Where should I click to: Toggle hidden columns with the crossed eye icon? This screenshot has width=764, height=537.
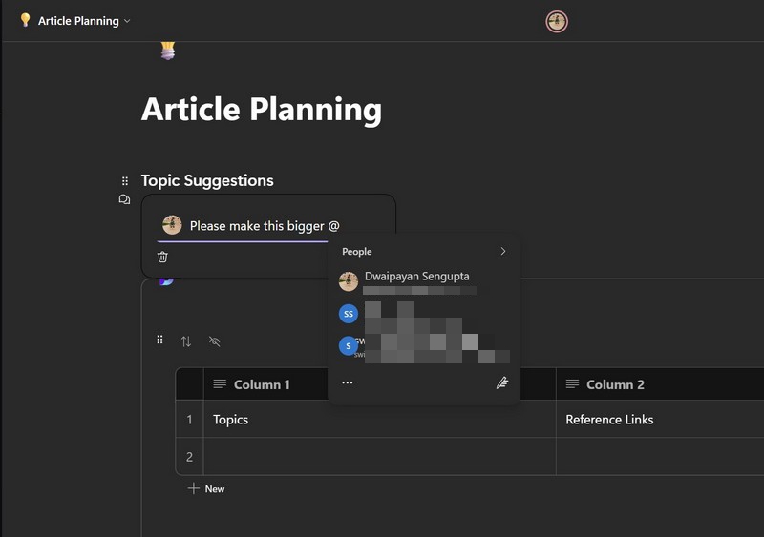pos(214,341)
